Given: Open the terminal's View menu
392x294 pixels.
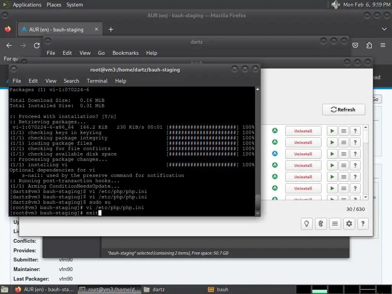Looking at the screenshot, I should [51, 81].
